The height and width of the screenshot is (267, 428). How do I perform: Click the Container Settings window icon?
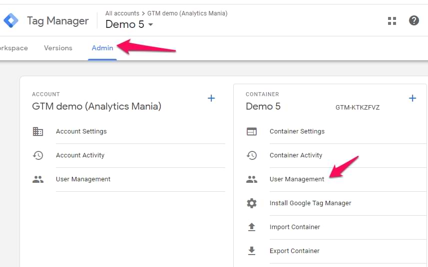click(x=252, y=132)
